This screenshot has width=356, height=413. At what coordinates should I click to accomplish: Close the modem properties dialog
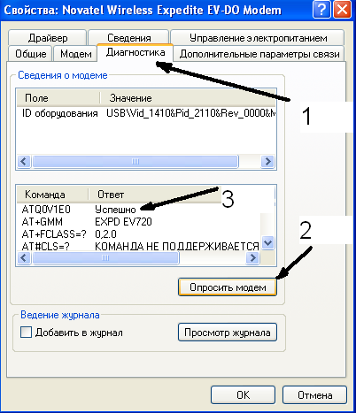[342, 10]
